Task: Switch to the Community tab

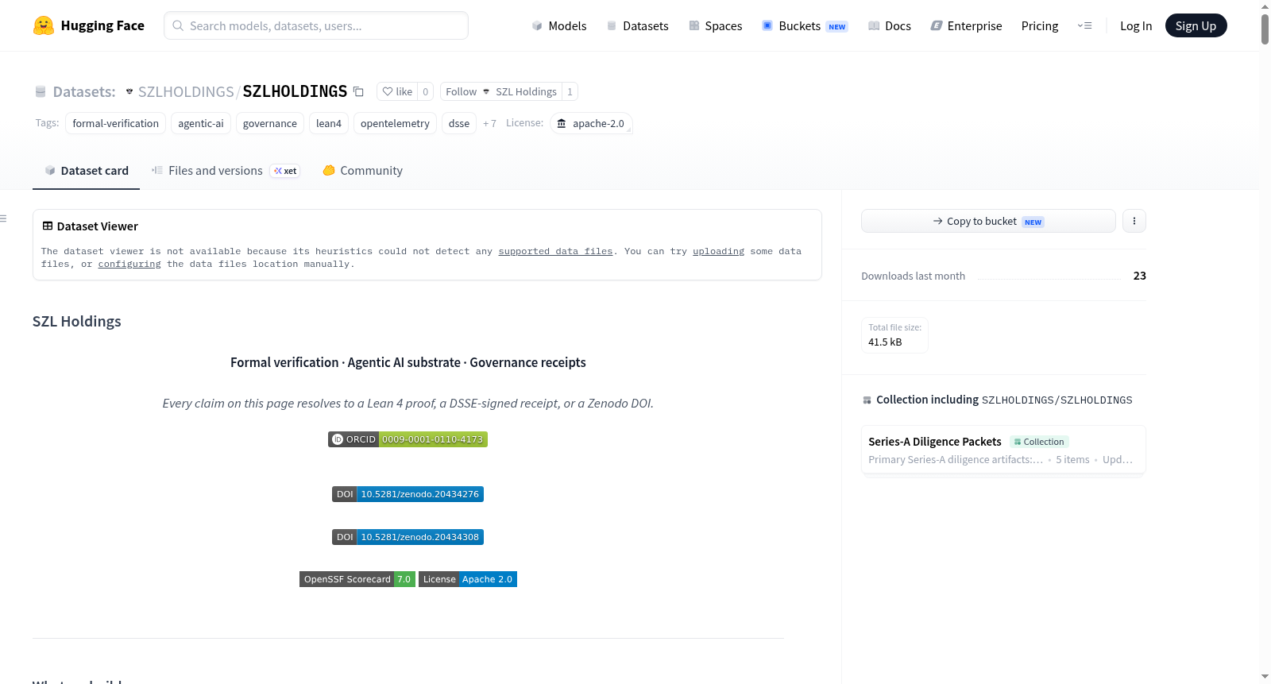Action: tap(362, 171)
